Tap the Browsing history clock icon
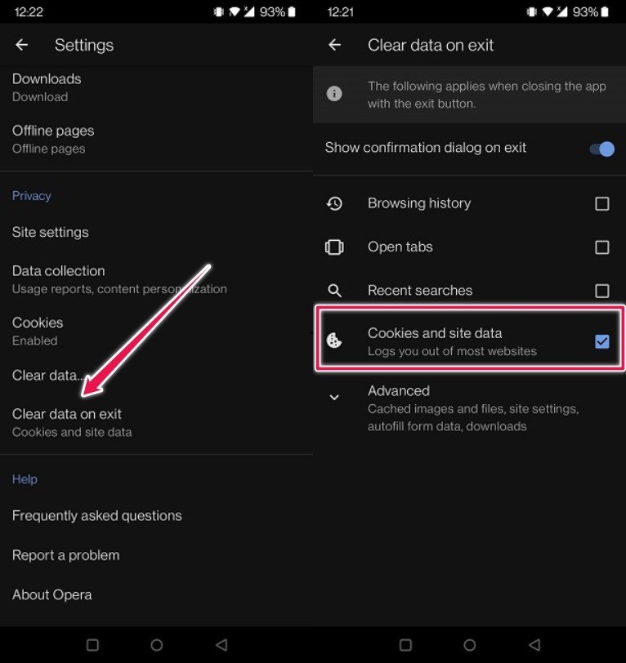626x663 pixels. point(334,203)
